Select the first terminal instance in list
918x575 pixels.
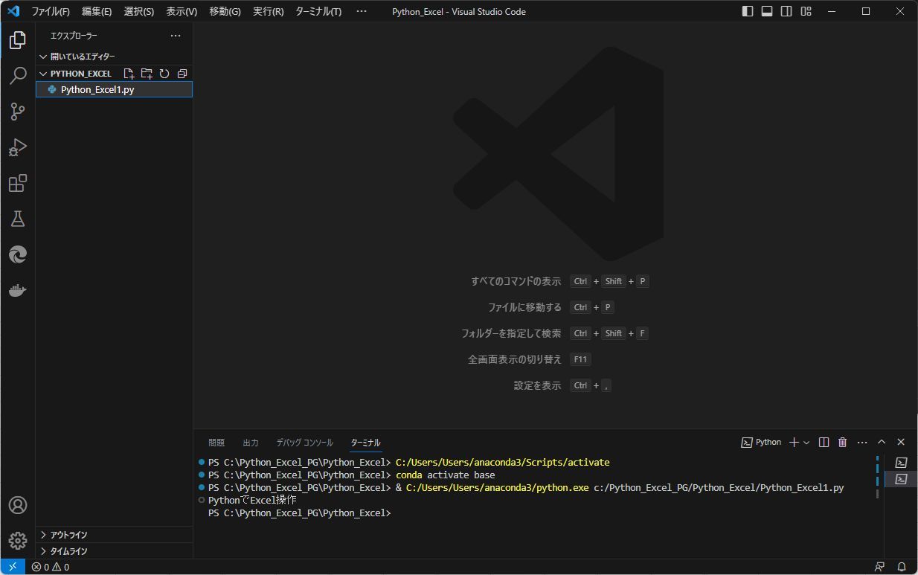[x=901, y=463]
